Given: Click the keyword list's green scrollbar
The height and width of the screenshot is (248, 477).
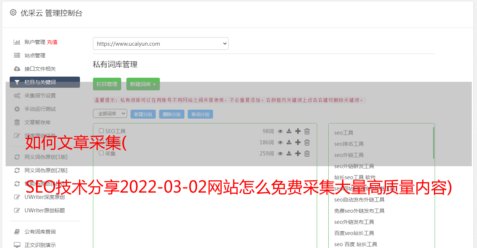Looking at the screenshot, I should pos(434,143).
